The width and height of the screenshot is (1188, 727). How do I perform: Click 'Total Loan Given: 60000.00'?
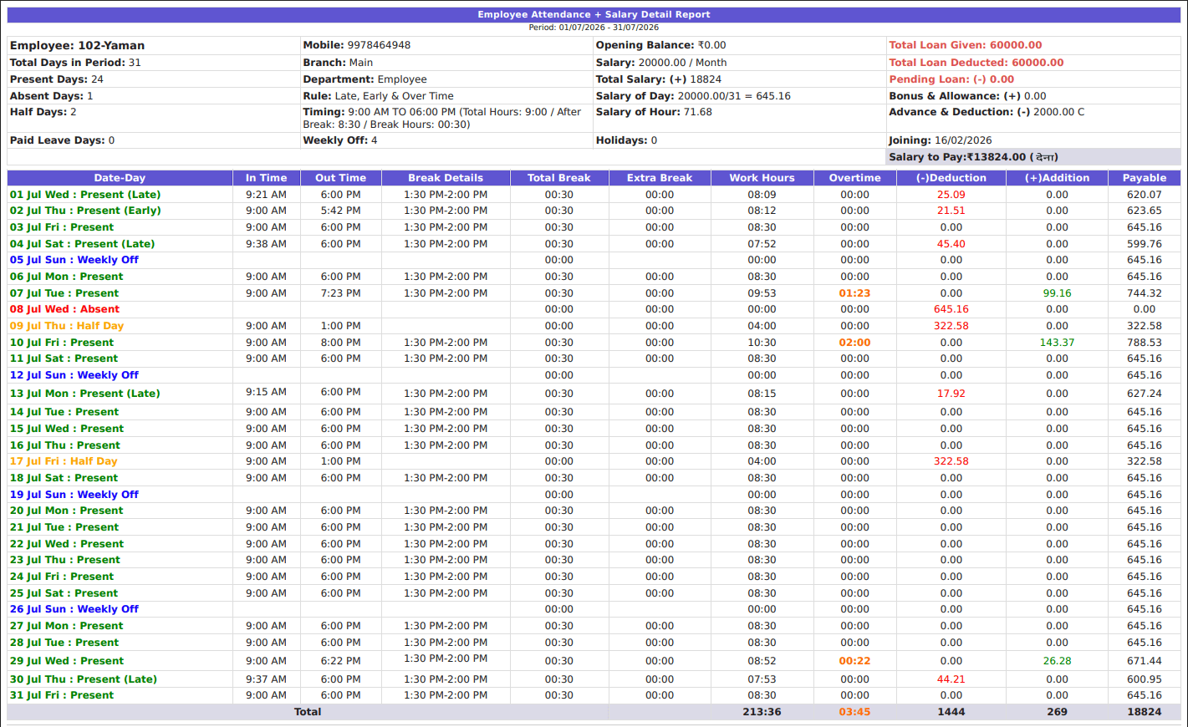coord(965,45)
